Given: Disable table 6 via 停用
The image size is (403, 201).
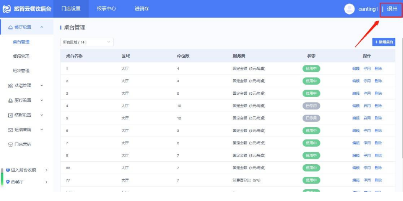Looking at the screenshot, I should click(x=367, y=131).
